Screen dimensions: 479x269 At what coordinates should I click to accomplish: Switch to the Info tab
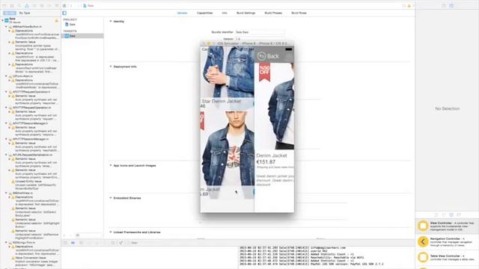point(225,13)
